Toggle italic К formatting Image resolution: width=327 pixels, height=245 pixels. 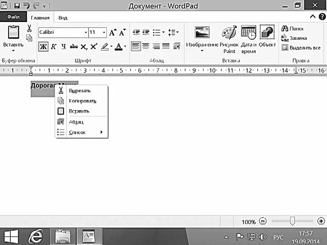[54, 47]
